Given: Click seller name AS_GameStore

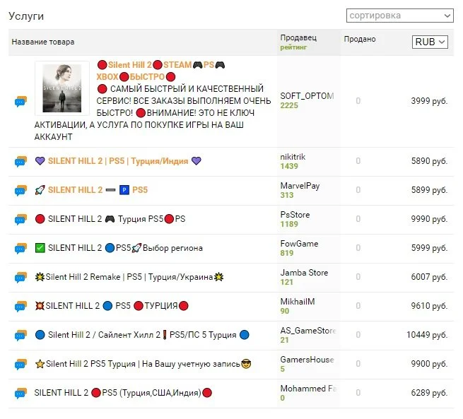Looking at the screenshot, I should pos(308,331).
